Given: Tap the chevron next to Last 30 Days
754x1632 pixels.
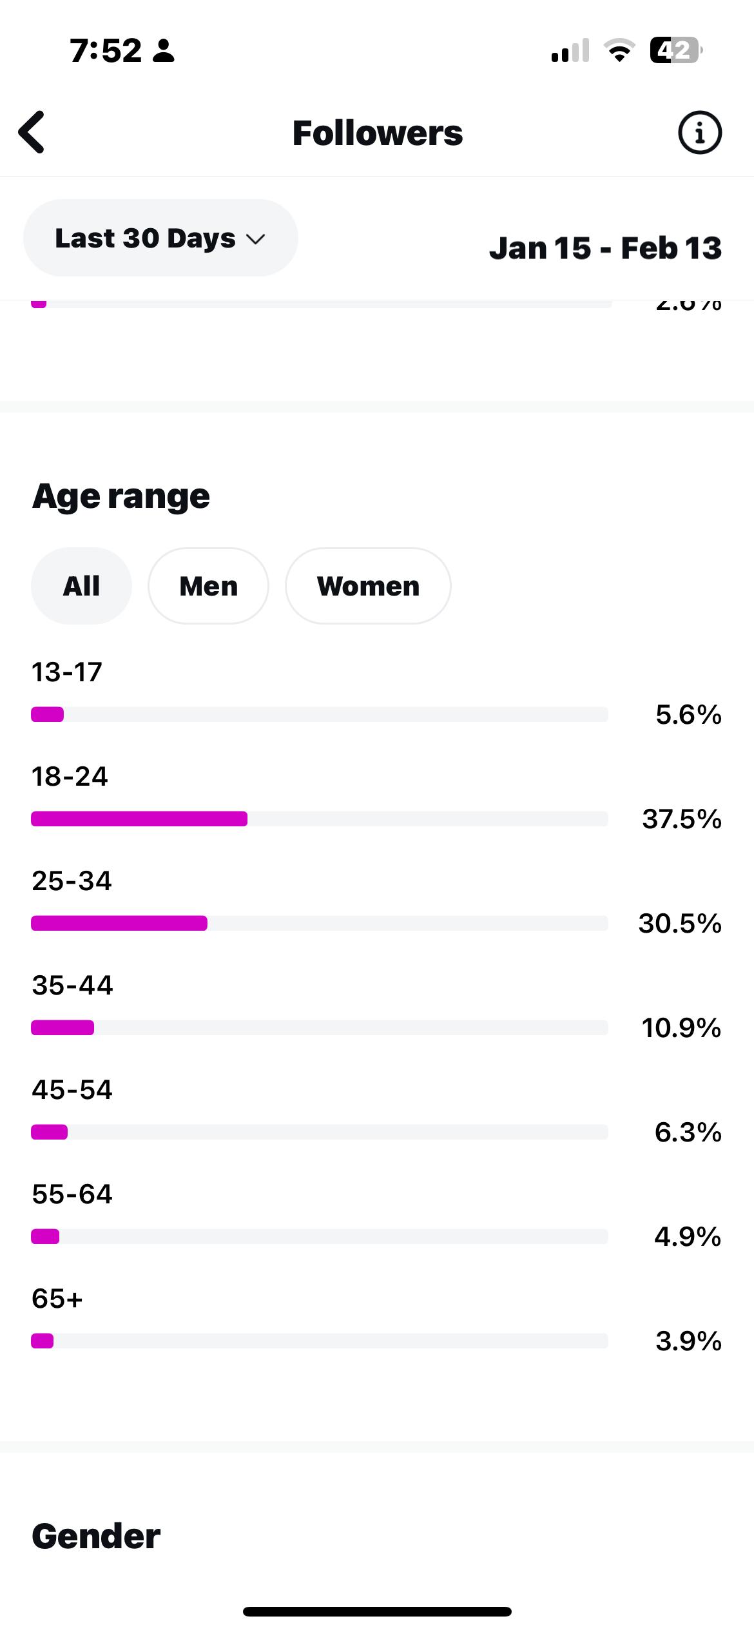Looking at the screenshot, I should coord(256,239).
